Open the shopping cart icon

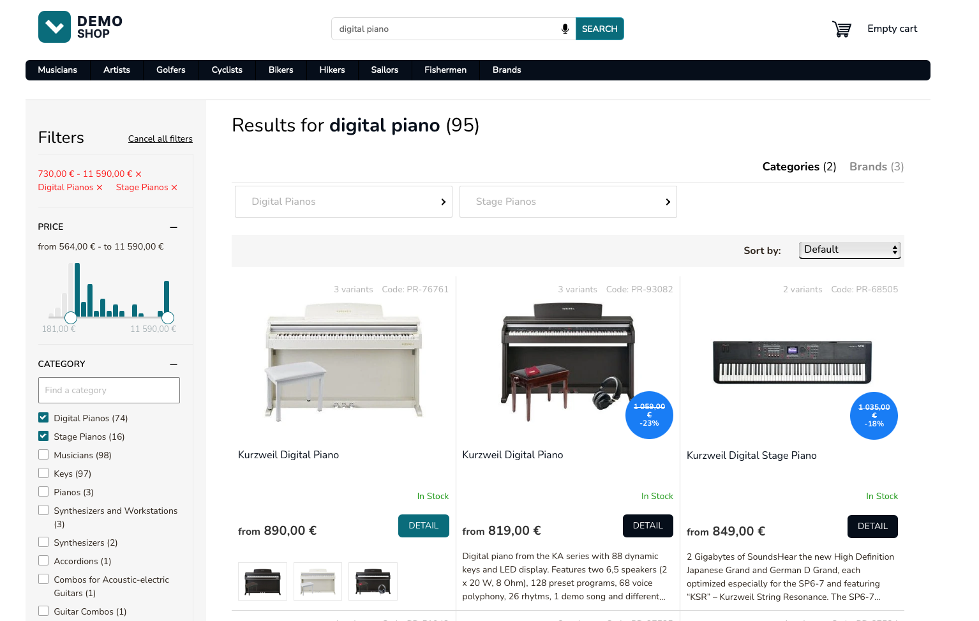842,29
